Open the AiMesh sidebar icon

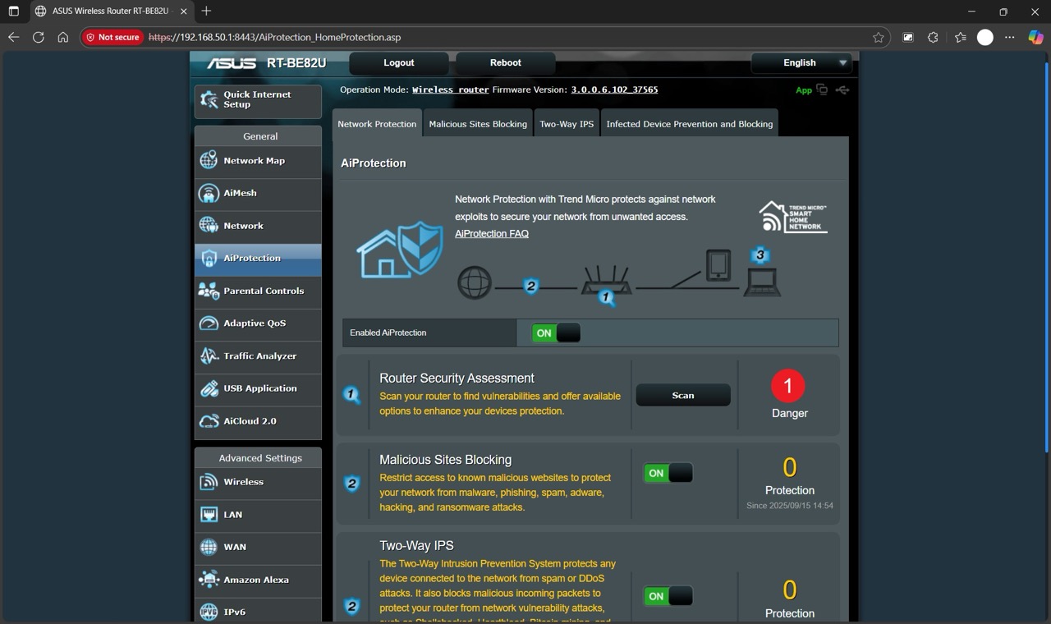pyautogui.click(x=209, y=194)
